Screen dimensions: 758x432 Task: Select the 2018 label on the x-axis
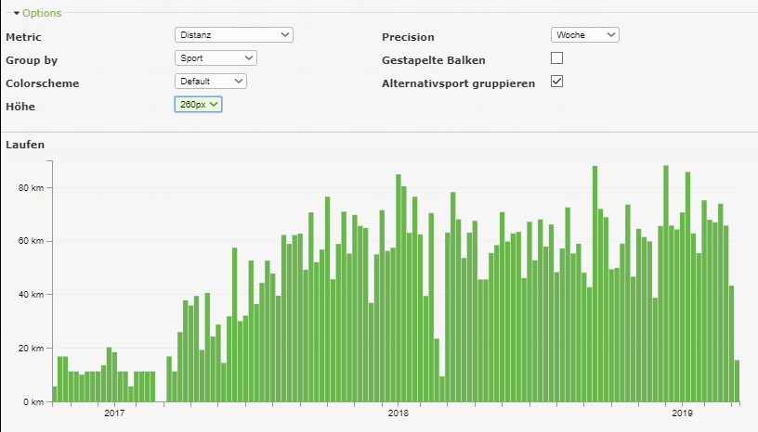coord(398,413)
